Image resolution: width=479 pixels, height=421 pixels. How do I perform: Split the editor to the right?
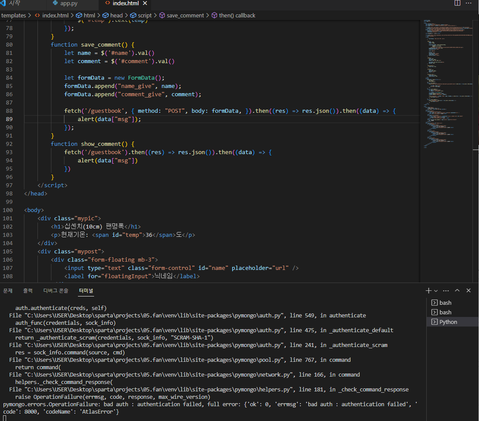coord(457,3)
